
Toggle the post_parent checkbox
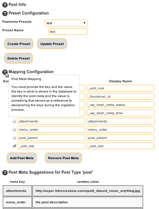(15, 138)
